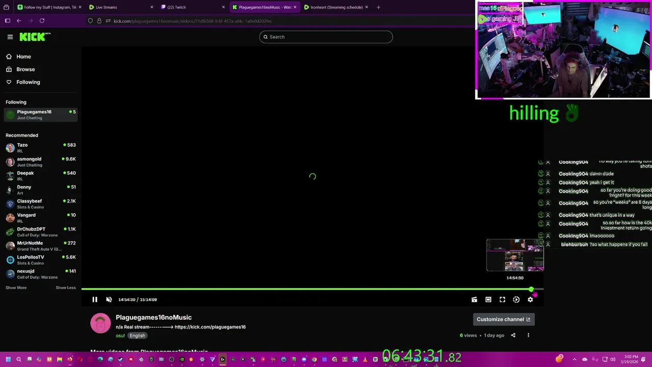The width and height of the screenshot is (652, 367).
Task: Open Tazo recommended channel
Action: pyautogui.click(x=41, y=148)
